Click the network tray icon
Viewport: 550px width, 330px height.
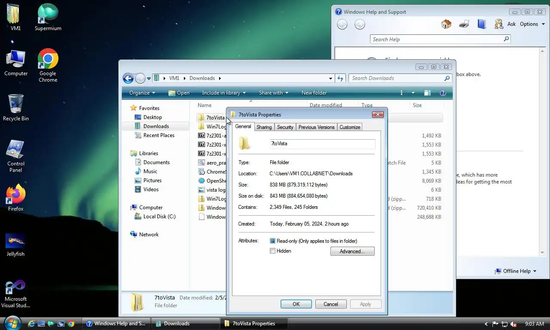tap(504, 324)
